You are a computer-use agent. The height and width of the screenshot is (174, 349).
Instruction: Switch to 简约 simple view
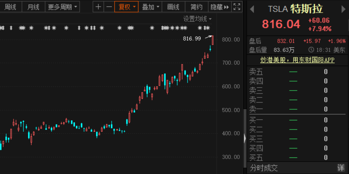pyautogui.click(x=197, y=7)
